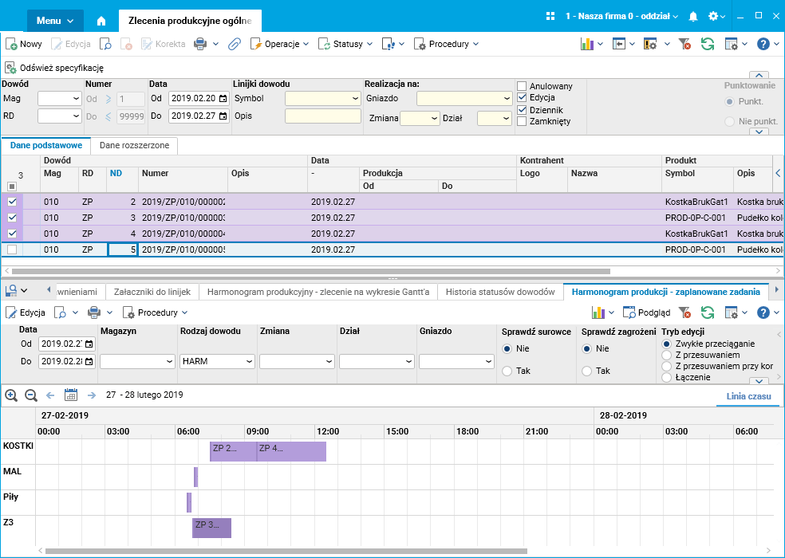The height and width of the screenshot is (558, 785).
Task: Create a new order with Nowy
Action: tap(23, 44)
